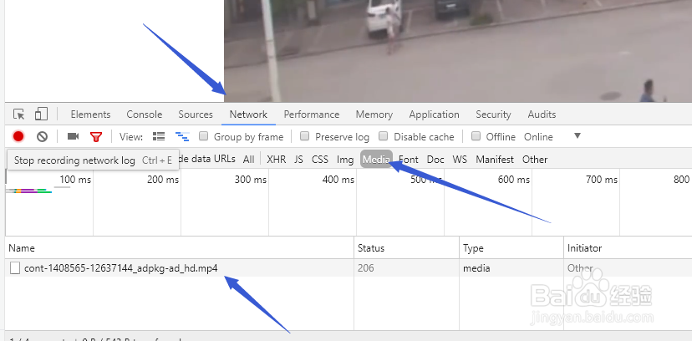Filter requests by Other
Image resolution: width=692 pixels, height=341 pixels.
pos(535,160)
